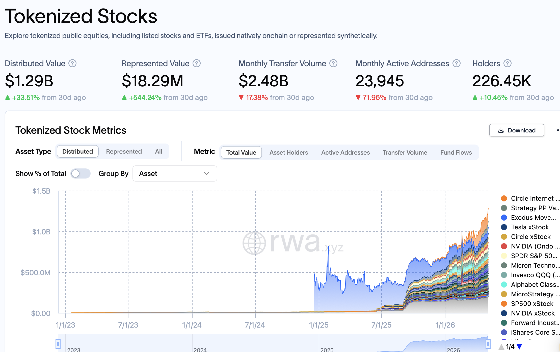The width and height of the screenshot is (560, 352).
Task: Click the 17.38% transfer volume change
Action: point(257,97)
